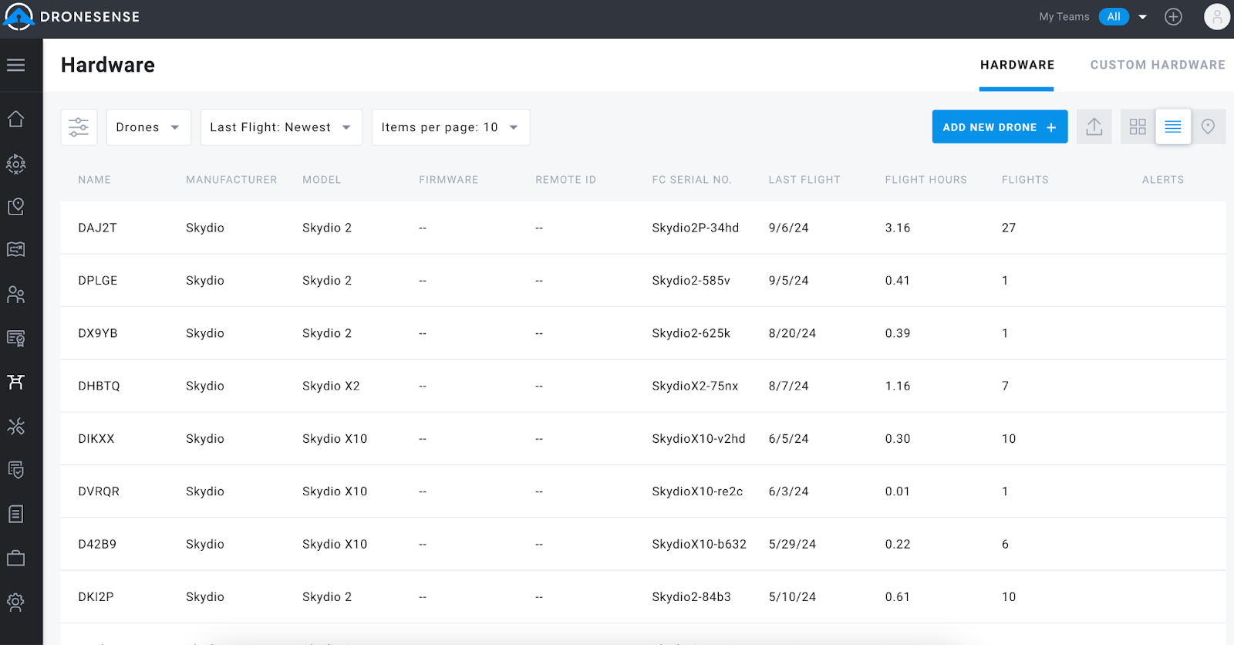Open the map pin sidebar icon
Viewport: 1234px width, 645px height.
pos(15,207)
